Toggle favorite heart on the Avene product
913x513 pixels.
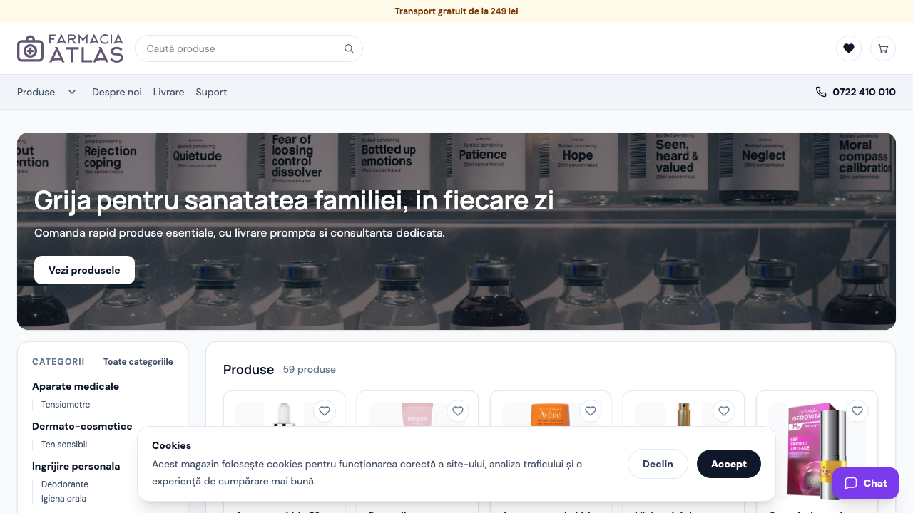click(591, 411)
